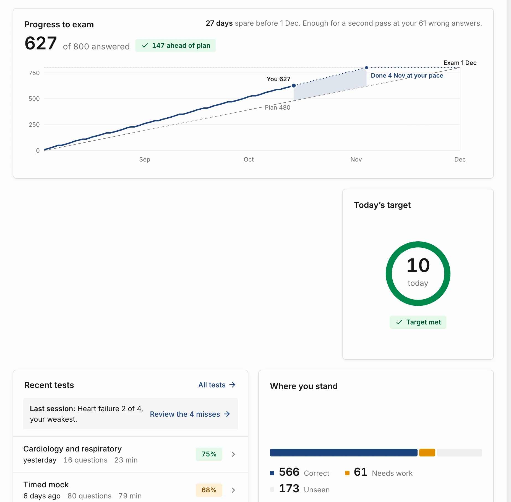
Task: Click the 75% score badge
Action: tap(209, 454)
